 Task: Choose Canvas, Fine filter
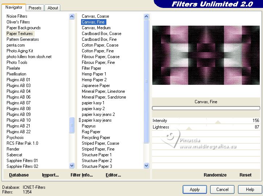tap(93, 22)
